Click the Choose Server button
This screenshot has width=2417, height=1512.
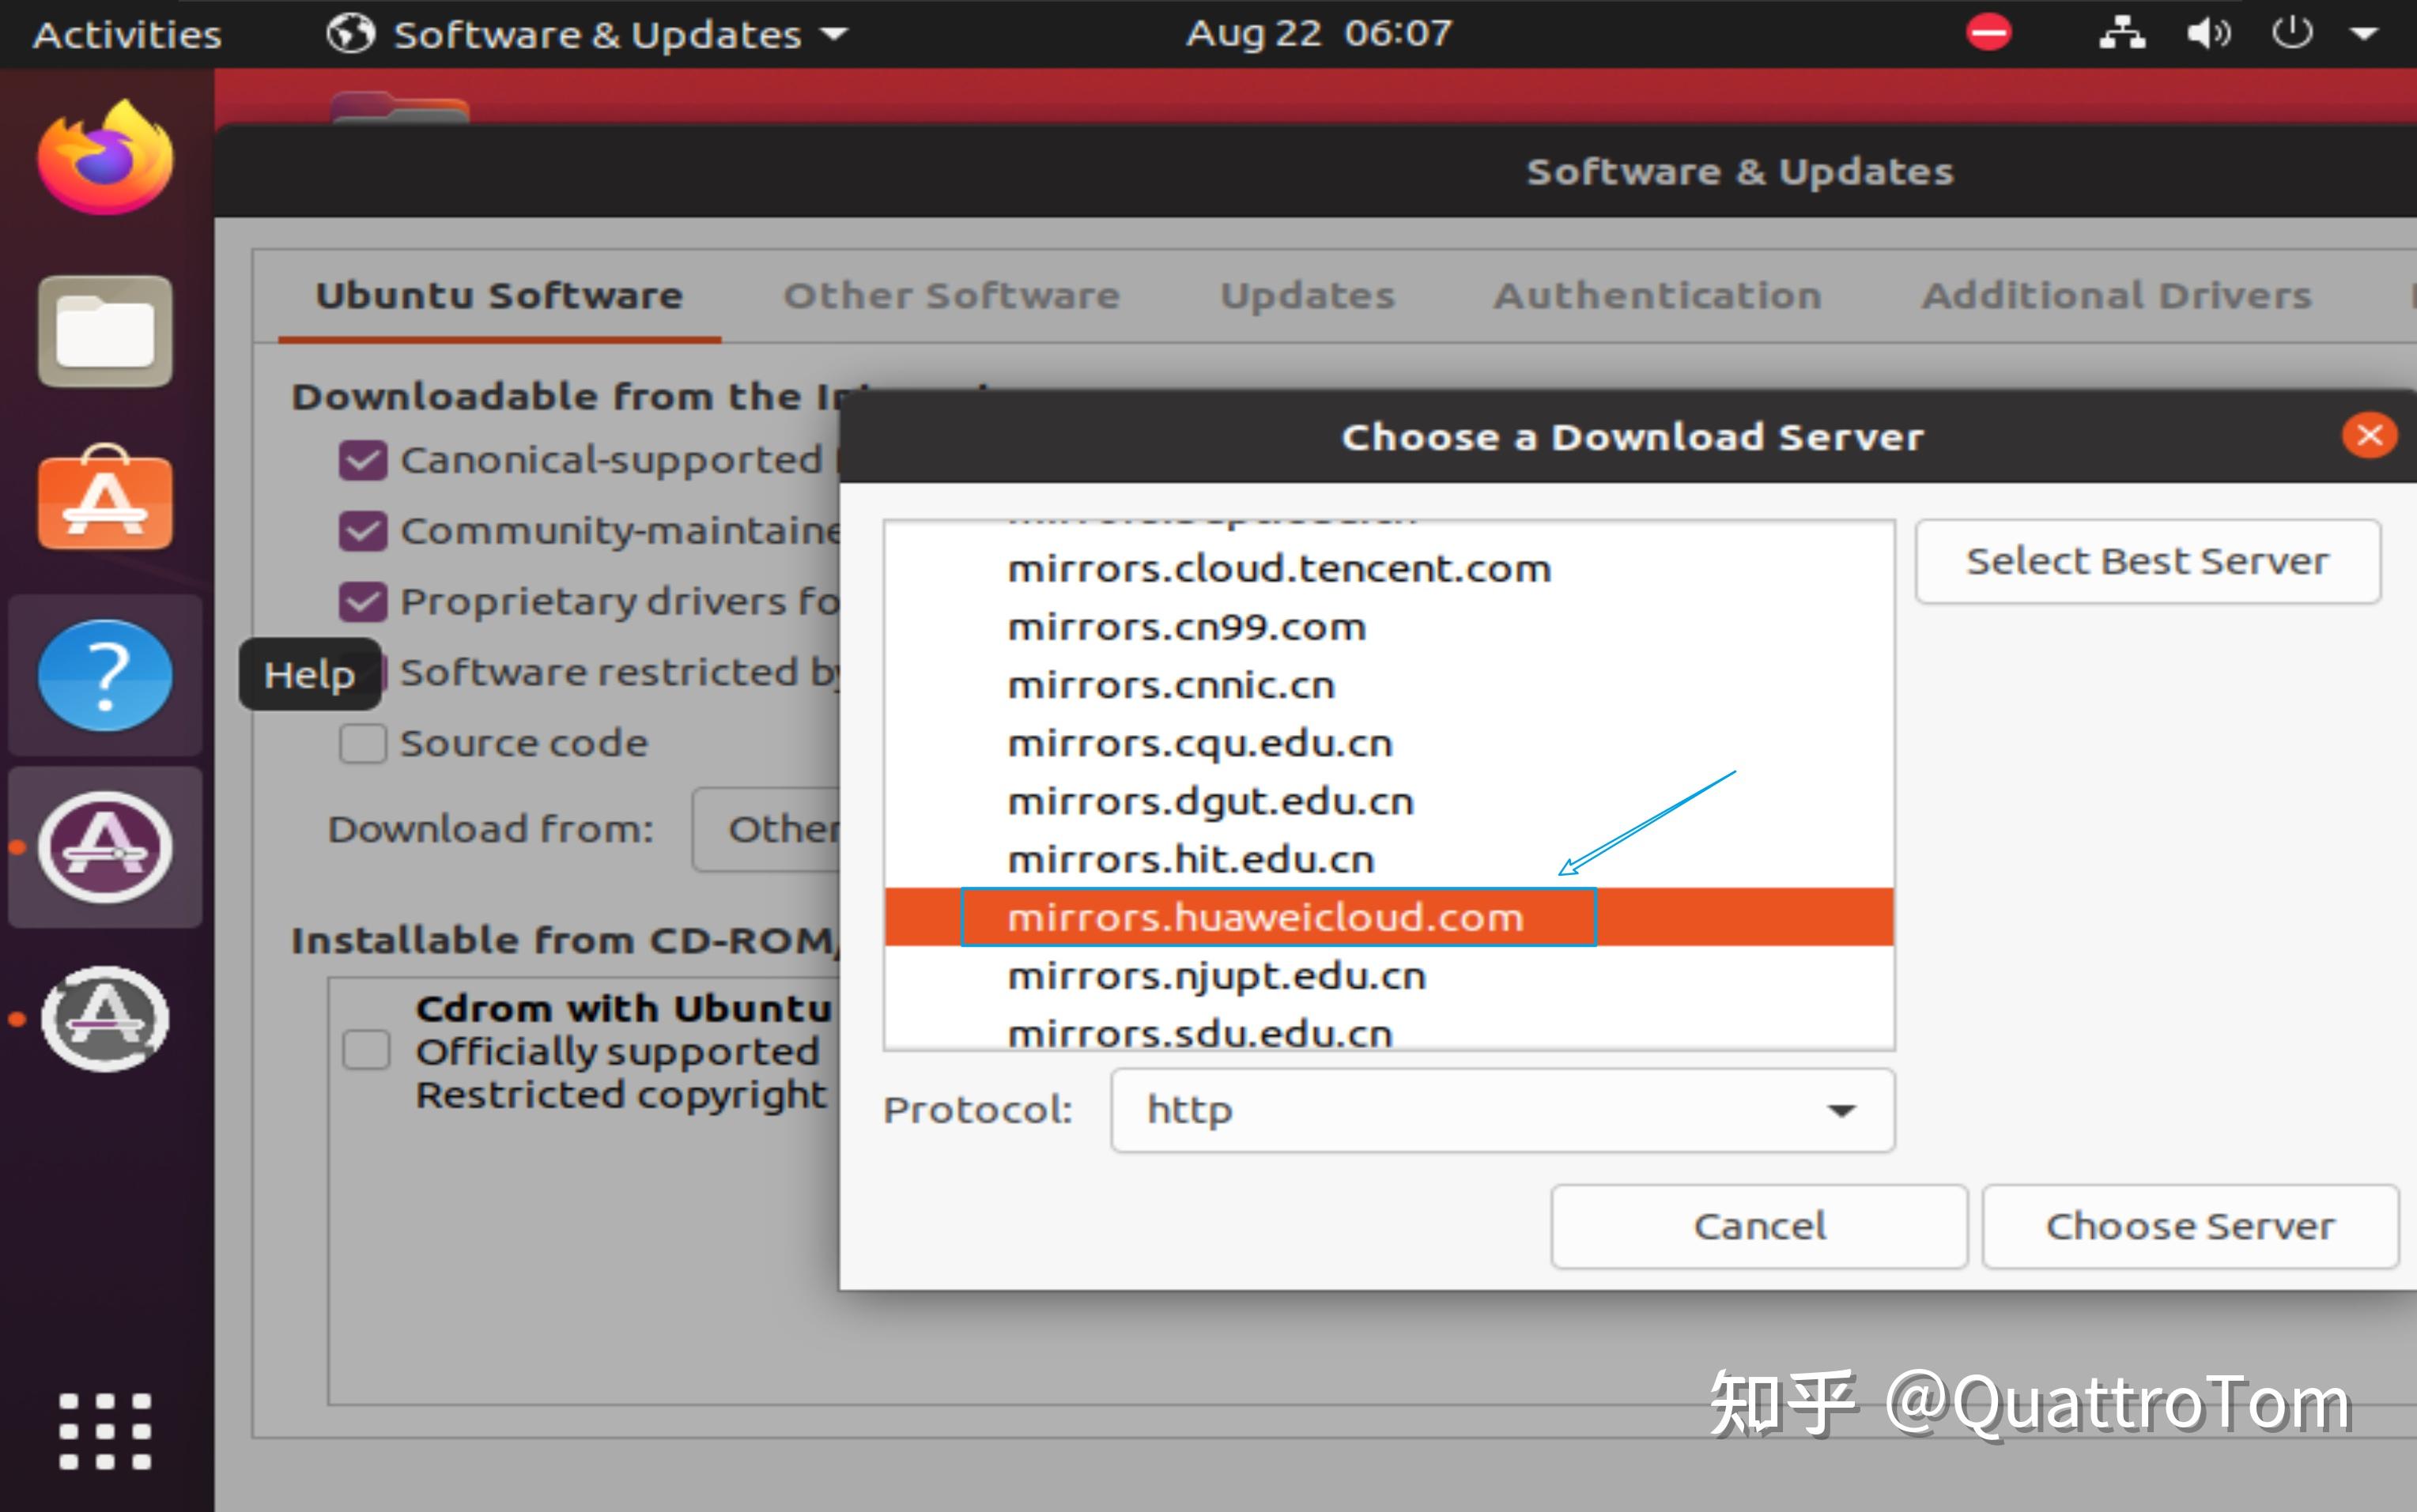[2189, 1227]
